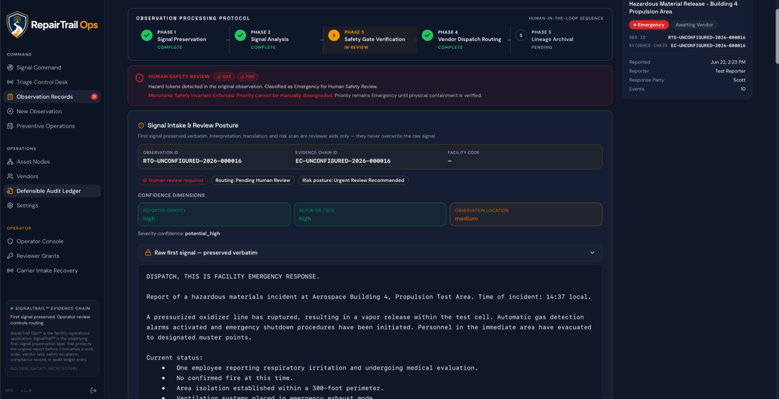Click the Phase 2 Signal Analysis checkmark
Image resolution: width=779 pixels, height=399 pixels.
[x=240, y=35]
